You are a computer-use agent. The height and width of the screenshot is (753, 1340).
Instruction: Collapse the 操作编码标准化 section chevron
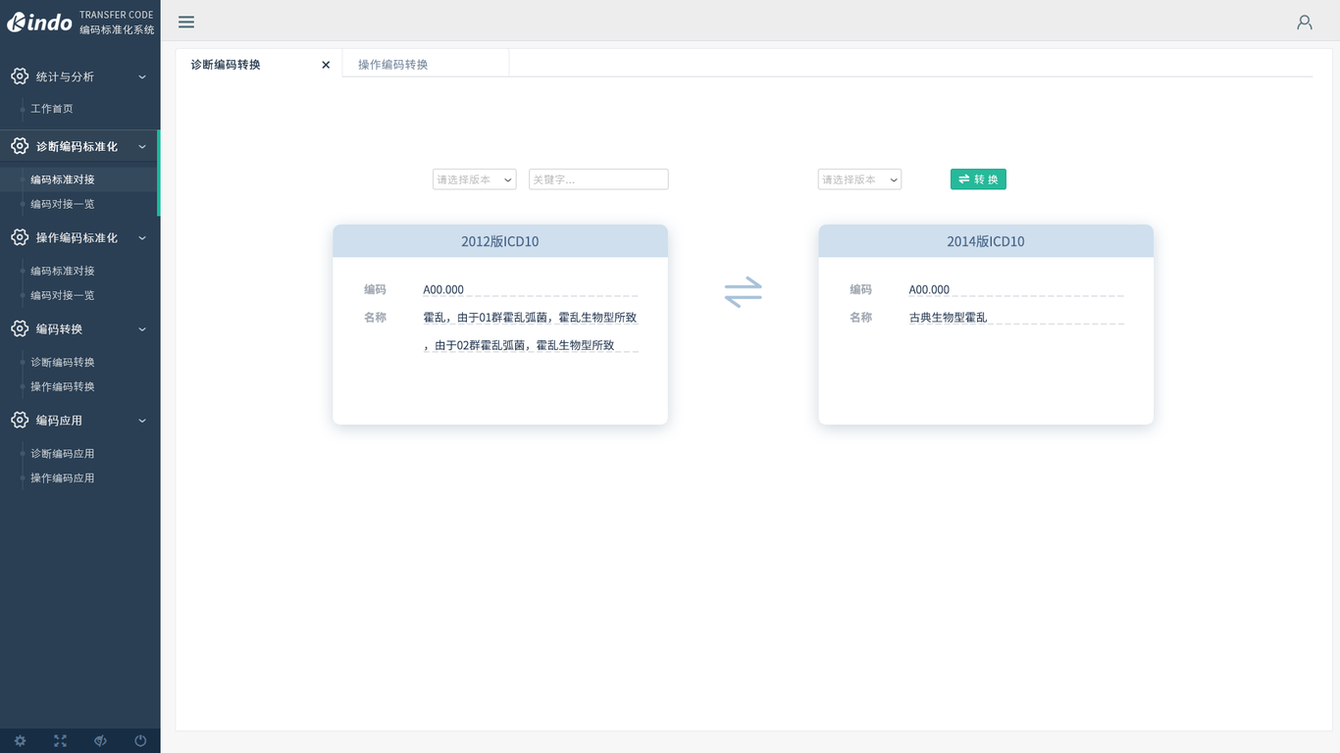click(x=142, y=237)
